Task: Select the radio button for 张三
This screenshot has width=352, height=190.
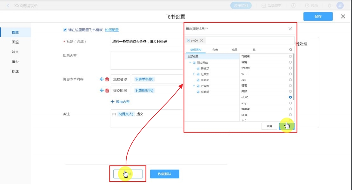Action: 290,74
